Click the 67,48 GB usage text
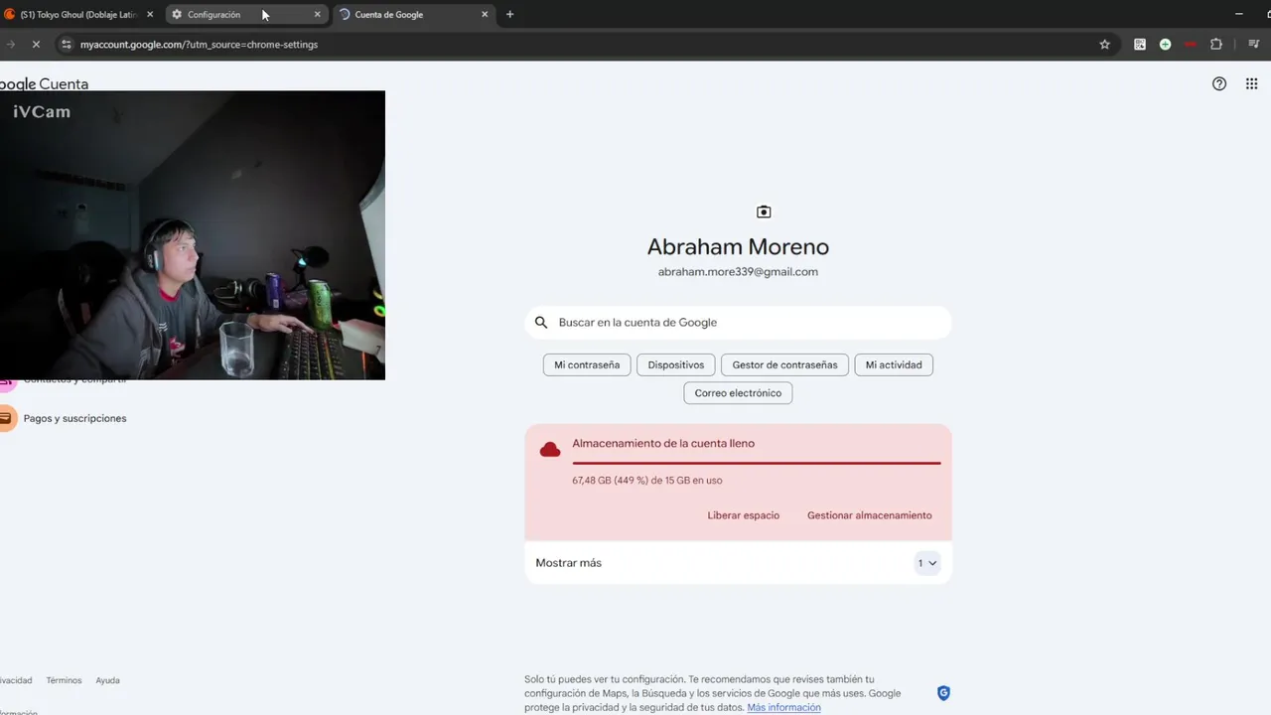 point(647,481)
